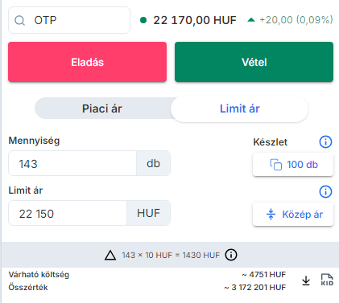Image resolution: width=339 pixels, height=303 pixels.
Task: Copy the 100 db stock quantity
Action: (293, 165)
